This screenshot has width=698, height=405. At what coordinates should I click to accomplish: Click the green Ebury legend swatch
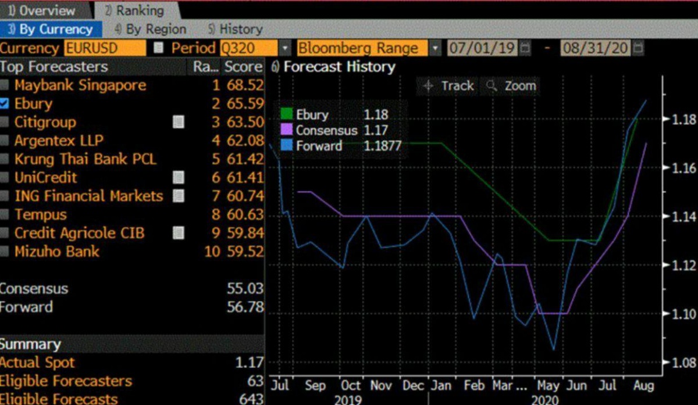click(286, 114)
